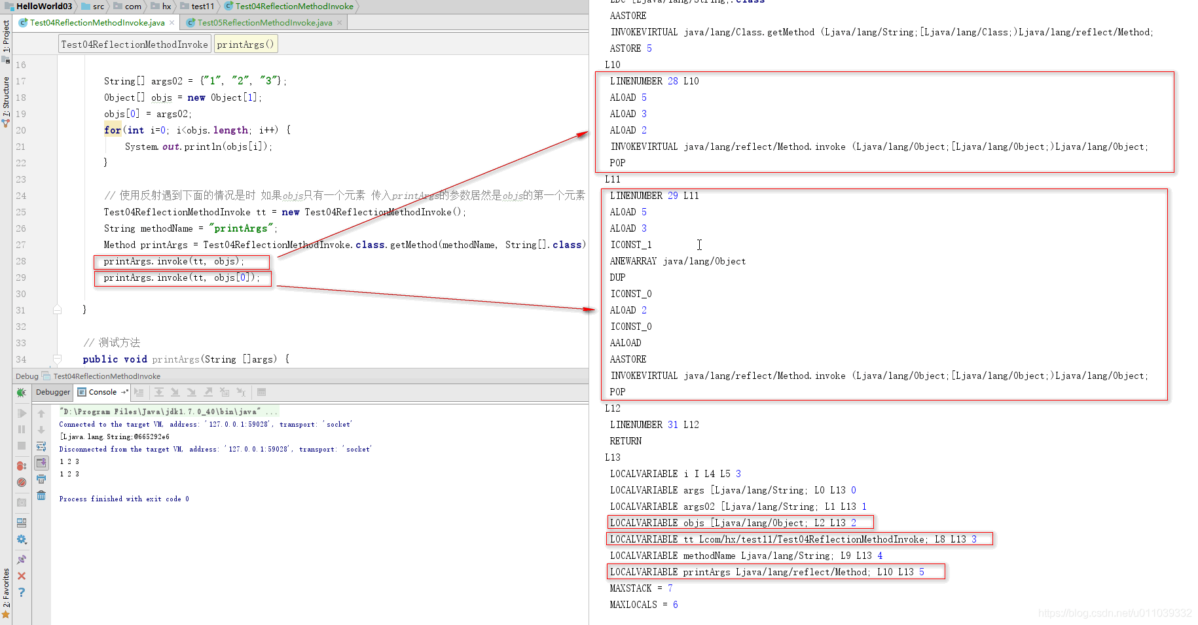1198x625 pixels.
Task: Click the "[Ljava.lang.String;@665292e6" console output line
Action: point(115,437)
